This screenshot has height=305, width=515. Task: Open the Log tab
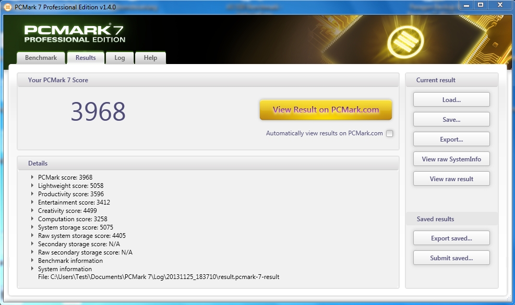119,58
